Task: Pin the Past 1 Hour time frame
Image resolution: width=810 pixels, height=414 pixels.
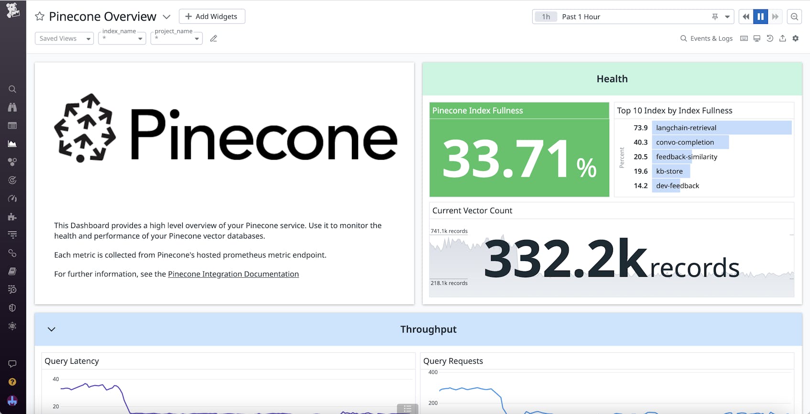Action: [715, 17]
